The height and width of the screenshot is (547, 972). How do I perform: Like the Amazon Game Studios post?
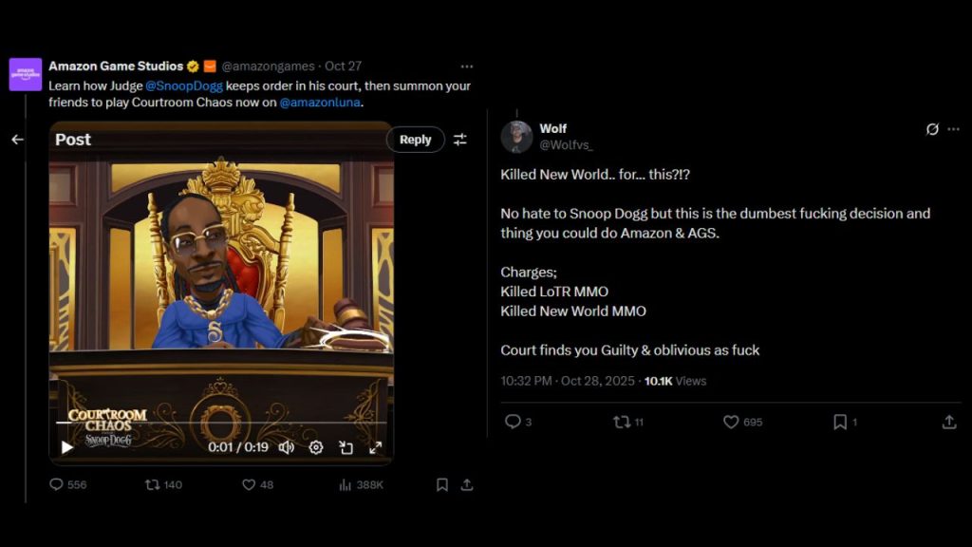(248, 484)
